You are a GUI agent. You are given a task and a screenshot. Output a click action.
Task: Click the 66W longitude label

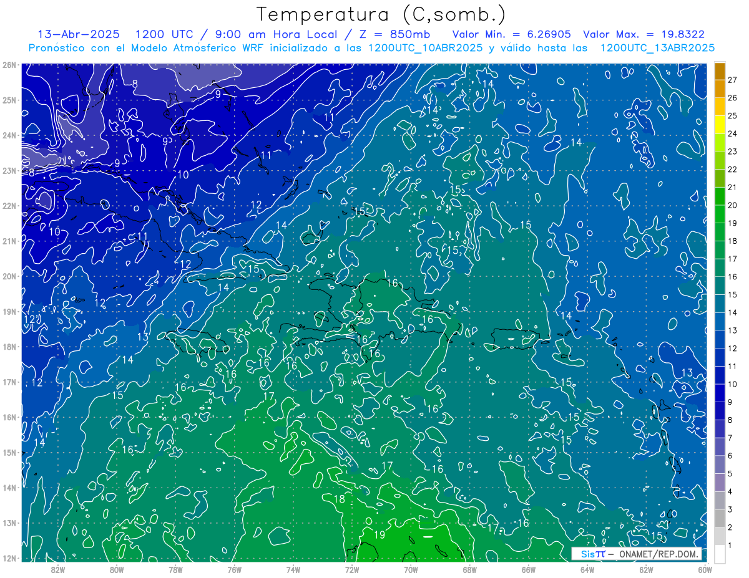[x=528, y=569]
